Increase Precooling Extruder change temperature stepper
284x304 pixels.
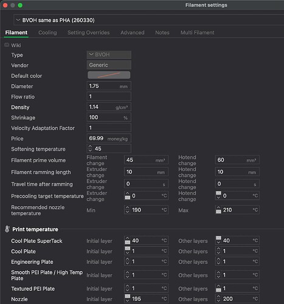pyautogui.click(x=127, y=193)
